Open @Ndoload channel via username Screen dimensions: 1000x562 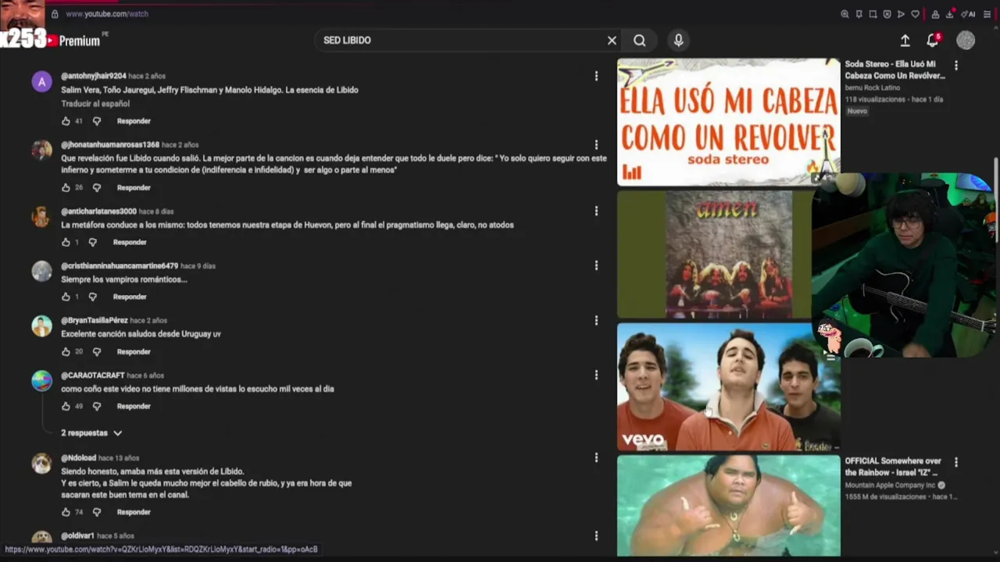pos(78,458)
